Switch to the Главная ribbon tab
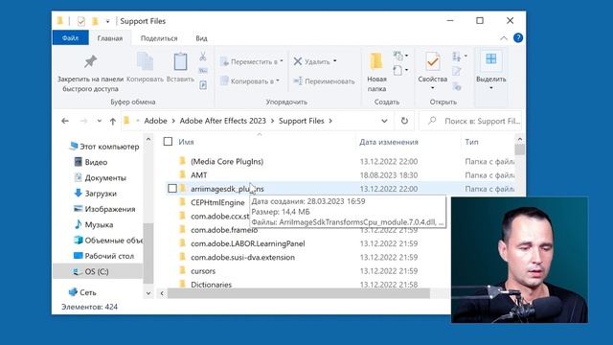Image resolution: width=613 pixels, height=345 pixels. point(110,38)
